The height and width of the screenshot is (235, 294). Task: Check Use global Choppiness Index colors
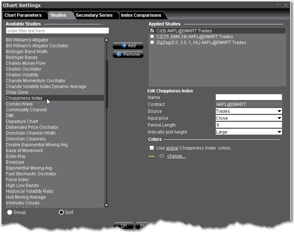pos(152,148)
